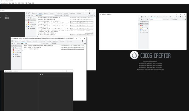Open Lighthouse tab in scene Developer Tools
The height and width of the screenshot is (111, 189).
pos(69,41)
